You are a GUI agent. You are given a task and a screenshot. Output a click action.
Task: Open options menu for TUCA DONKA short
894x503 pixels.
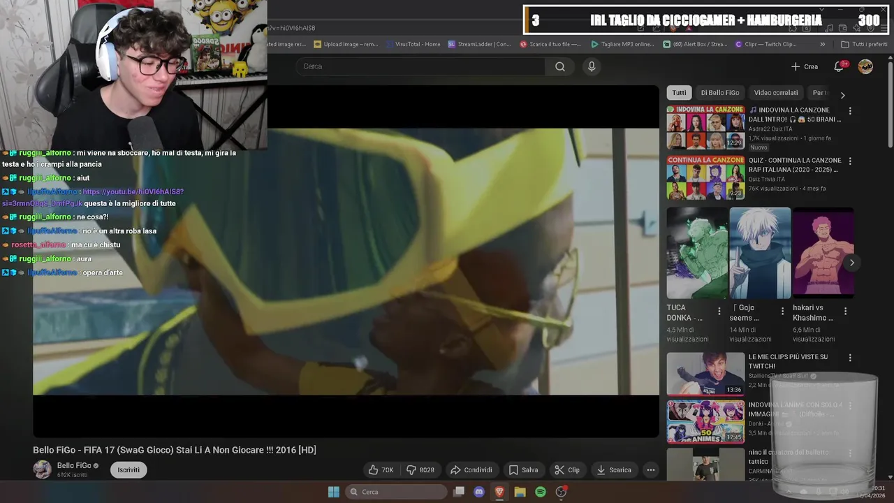tap(719, 312)
